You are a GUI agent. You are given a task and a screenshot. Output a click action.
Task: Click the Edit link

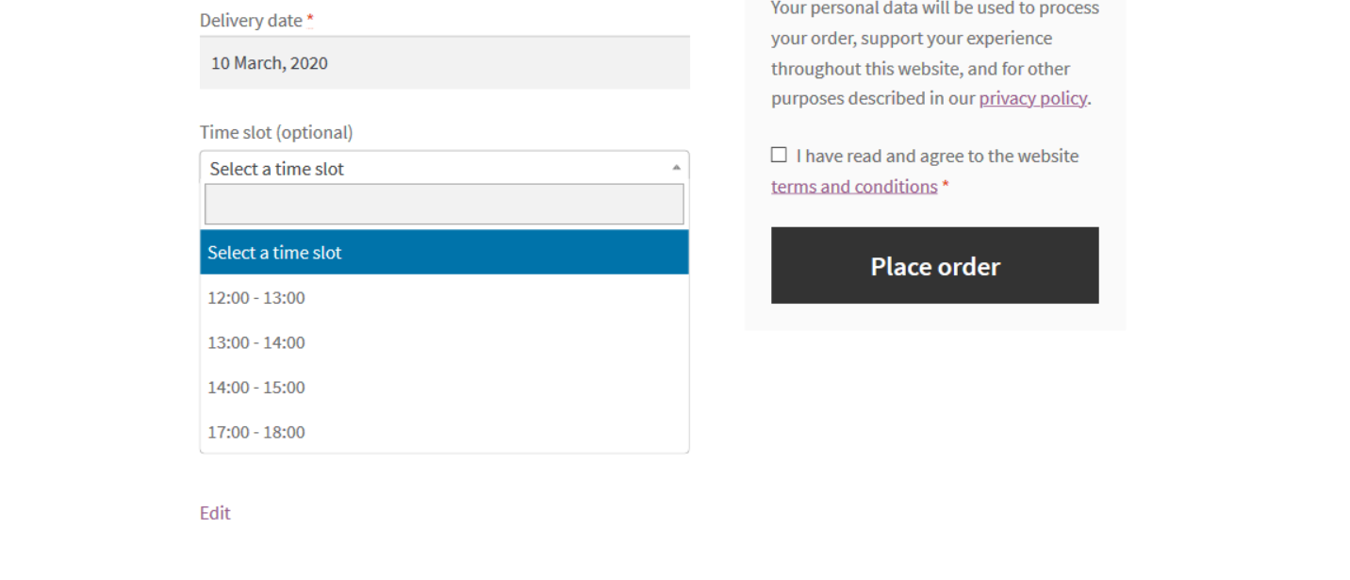tap(215, 513)
